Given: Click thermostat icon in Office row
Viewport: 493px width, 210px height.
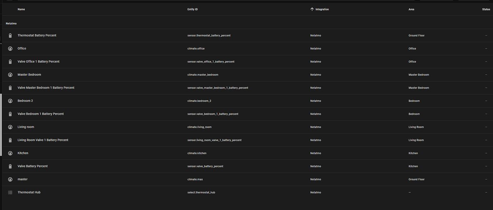Looking at the screenshot, I should tap(10, 49).
